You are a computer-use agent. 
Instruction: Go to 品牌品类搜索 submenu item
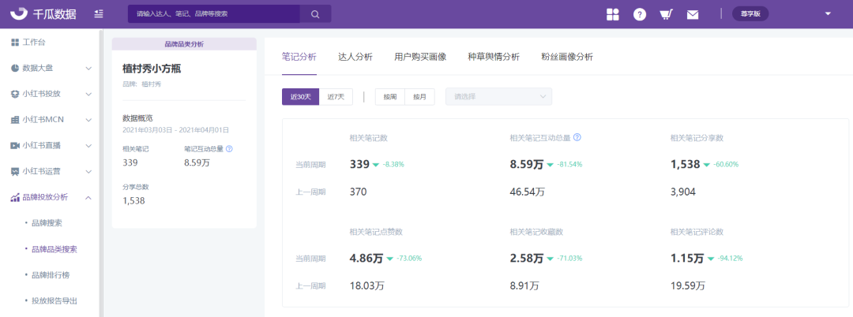[54, 249]
